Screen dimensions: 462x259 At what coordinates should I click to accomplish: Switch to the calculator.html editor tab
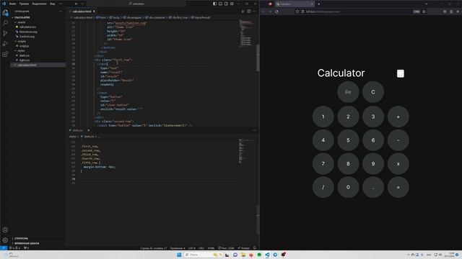(x=82, y=12)
